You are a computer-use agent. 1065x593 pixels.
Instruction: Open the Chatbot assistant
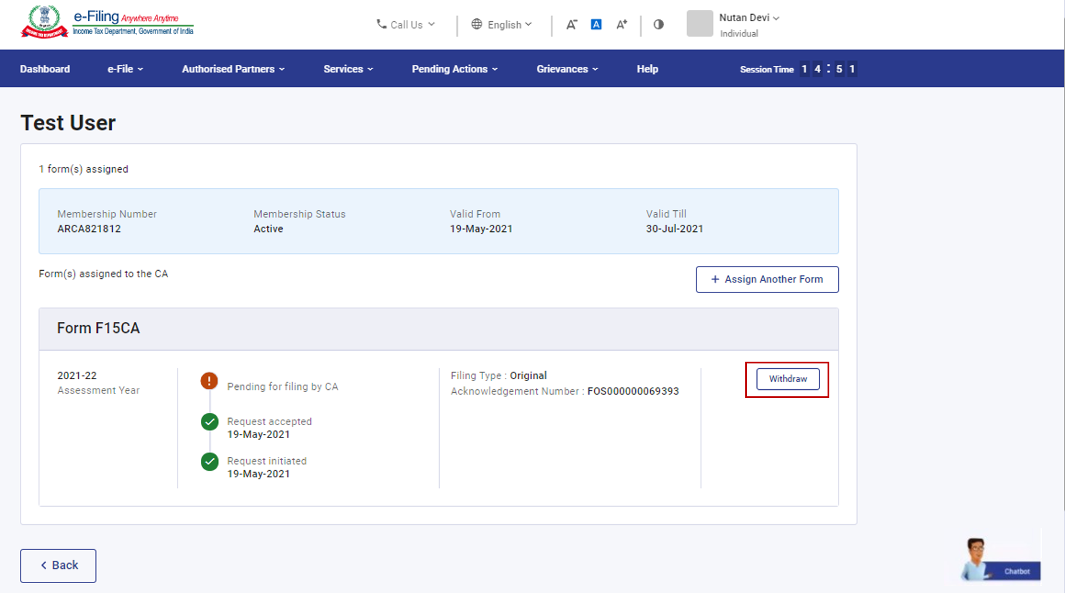tap(1000, 562)
